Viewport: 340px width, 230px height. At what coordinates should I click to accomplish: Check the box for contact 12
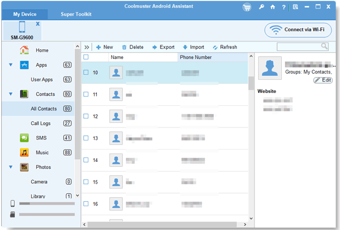click(x=86, y=116)
